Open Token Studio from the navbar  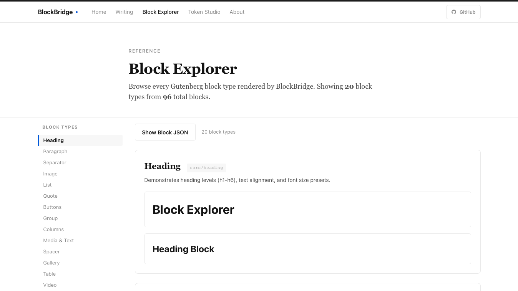pyautogui.click(x=204, y=12)
